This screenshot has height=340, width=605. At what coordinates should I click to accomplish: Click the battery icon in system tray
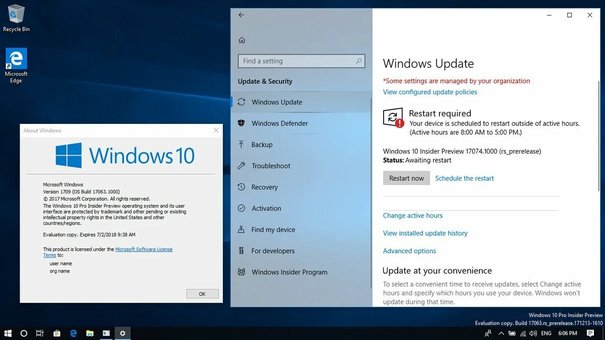512,333
